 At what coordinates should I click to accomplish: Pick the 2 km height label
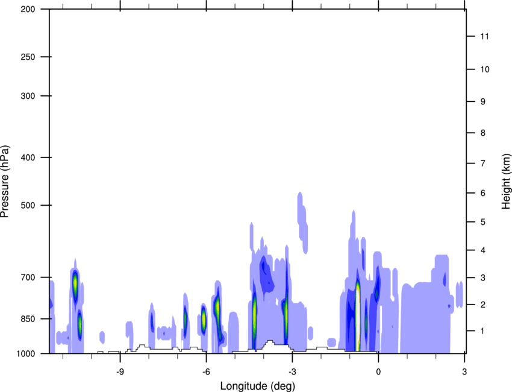tap(483, 305)
